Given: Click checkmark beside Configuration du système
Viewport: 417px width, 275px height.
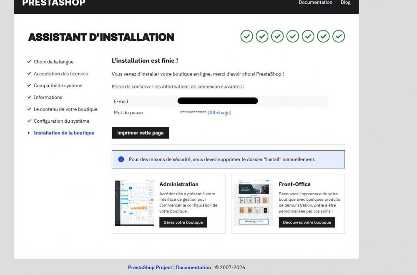Looking at the screenshot, I should click(29, 121).
